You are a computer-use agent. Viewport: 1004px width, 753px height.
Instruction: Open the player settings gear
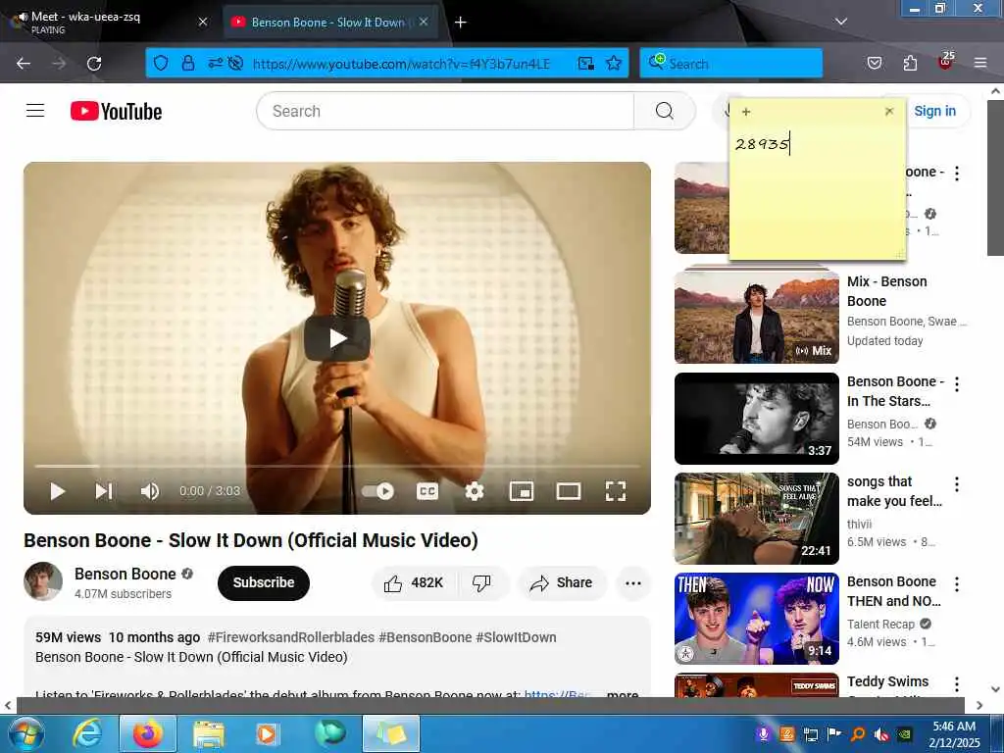[474, 491]
